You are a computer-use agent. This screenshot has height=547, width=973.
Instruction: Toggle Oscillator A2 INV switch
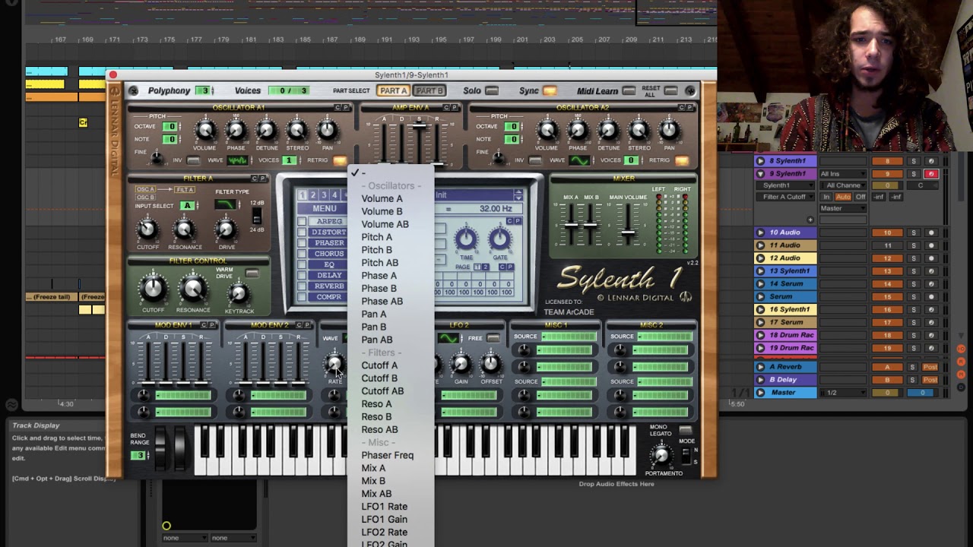click(x=535, y=160)
